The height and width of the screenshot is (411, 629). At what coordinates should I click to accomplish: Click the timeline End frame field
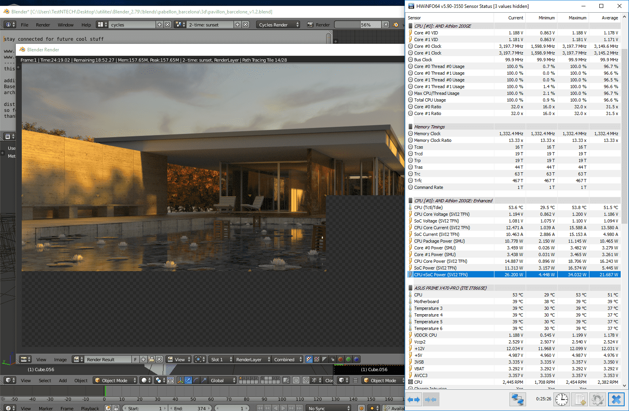190,408
